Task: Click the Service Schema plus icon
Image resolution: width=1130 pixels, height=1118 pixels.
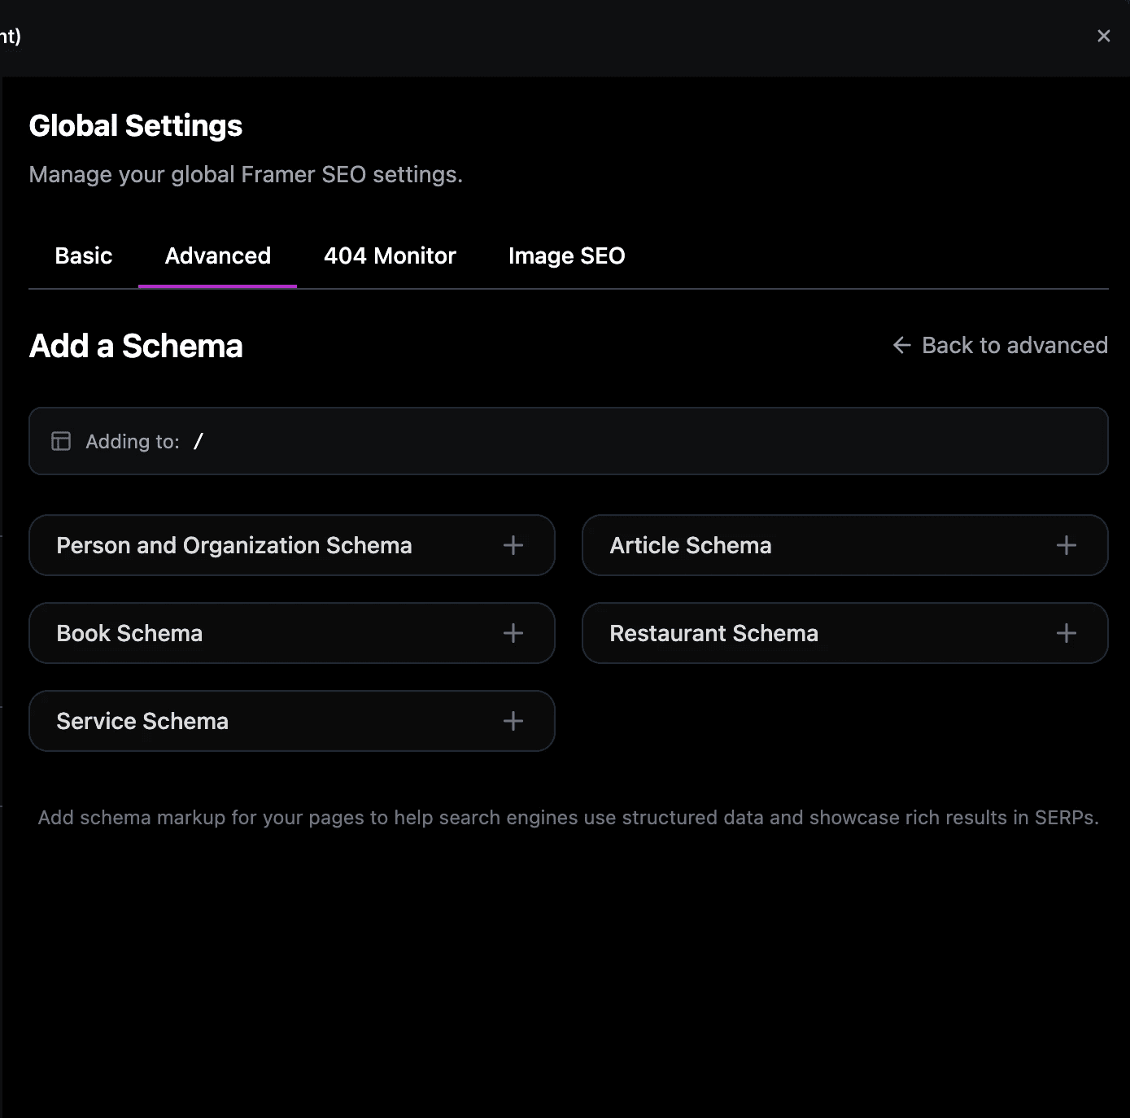Action: pos(513,721)
